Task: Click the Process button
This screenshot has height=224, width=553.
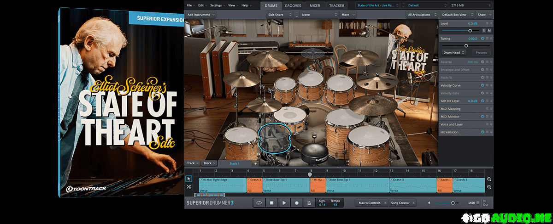Action: click(481, 53)
